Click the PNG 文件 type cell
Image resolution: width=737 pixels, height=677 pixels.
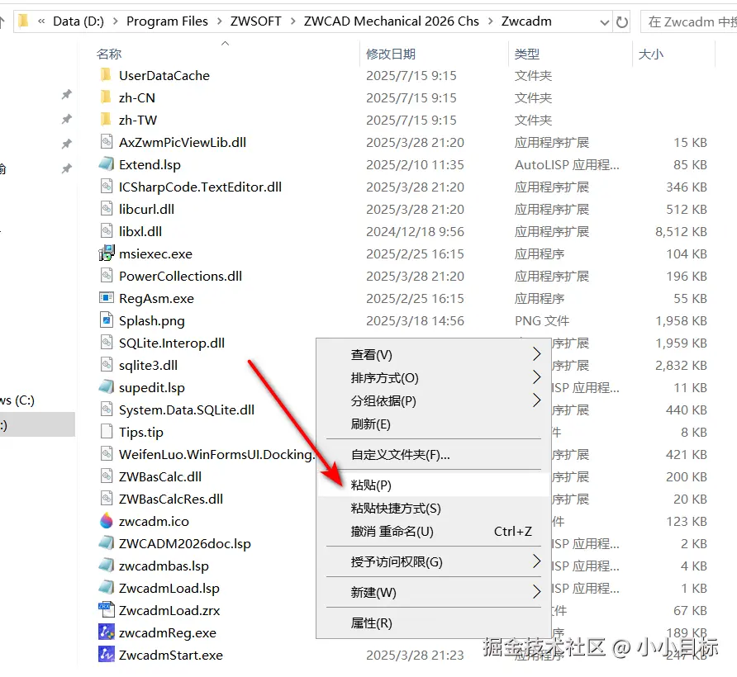pyautogui.click(x=542, y=321)
